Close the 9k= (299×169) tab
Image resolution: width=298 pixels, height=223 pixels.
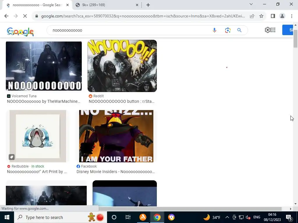point(137,5)
